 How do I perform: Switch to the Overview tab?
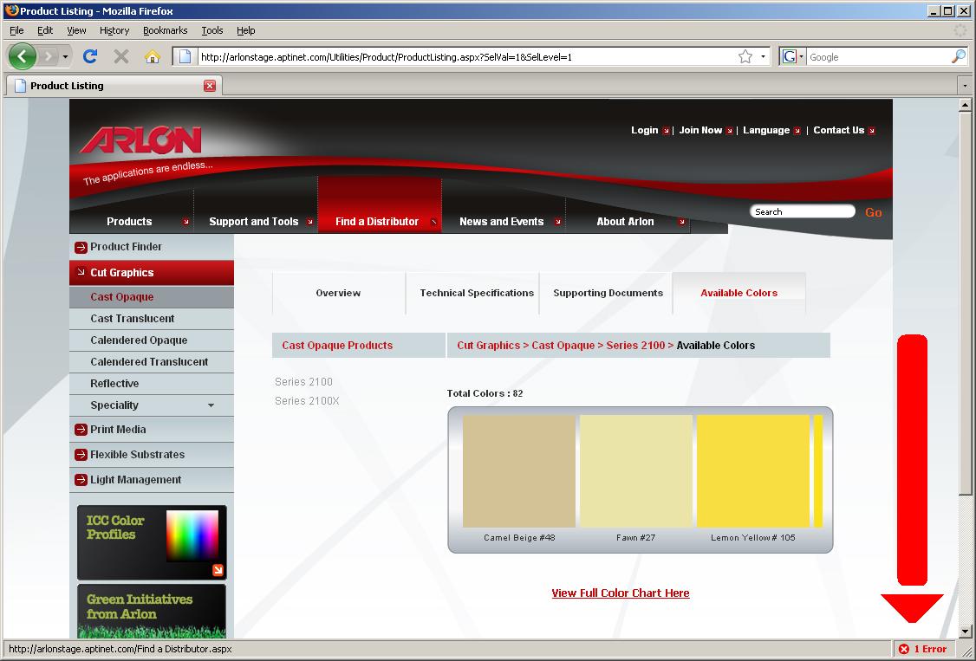[x=339, y=293]
